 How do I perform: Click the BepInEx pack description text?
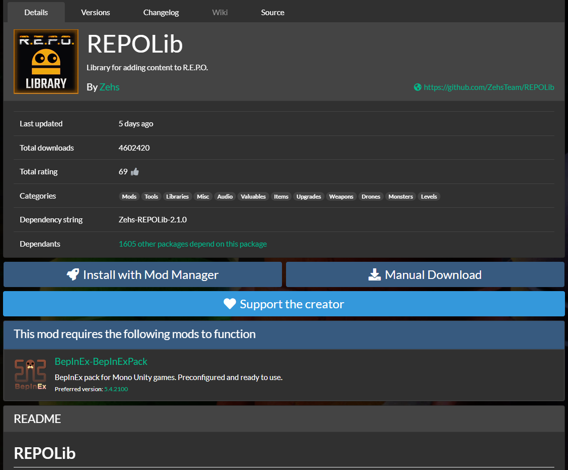point(169,378)
